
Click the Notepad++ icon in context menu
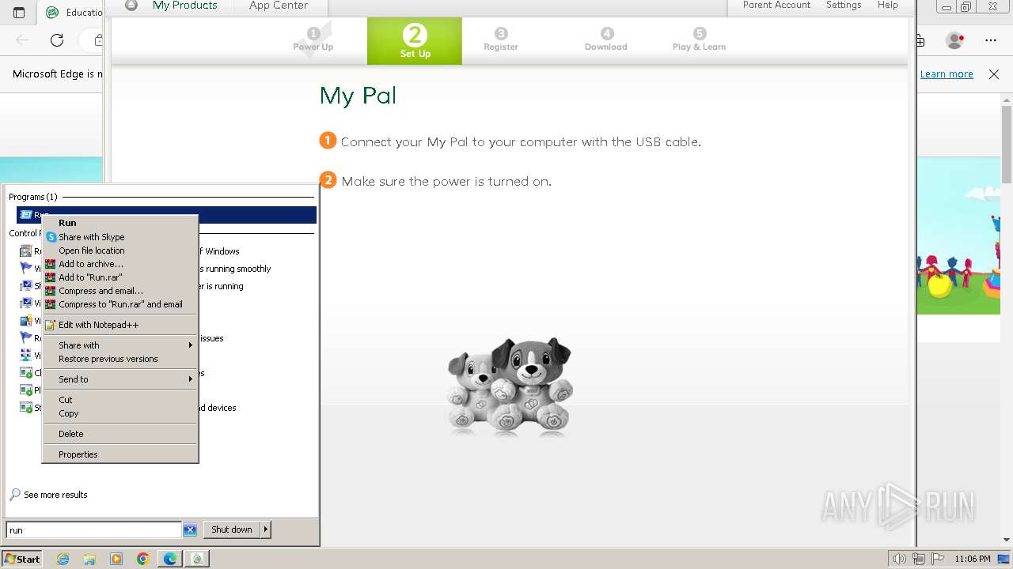[x=51, y=325]
